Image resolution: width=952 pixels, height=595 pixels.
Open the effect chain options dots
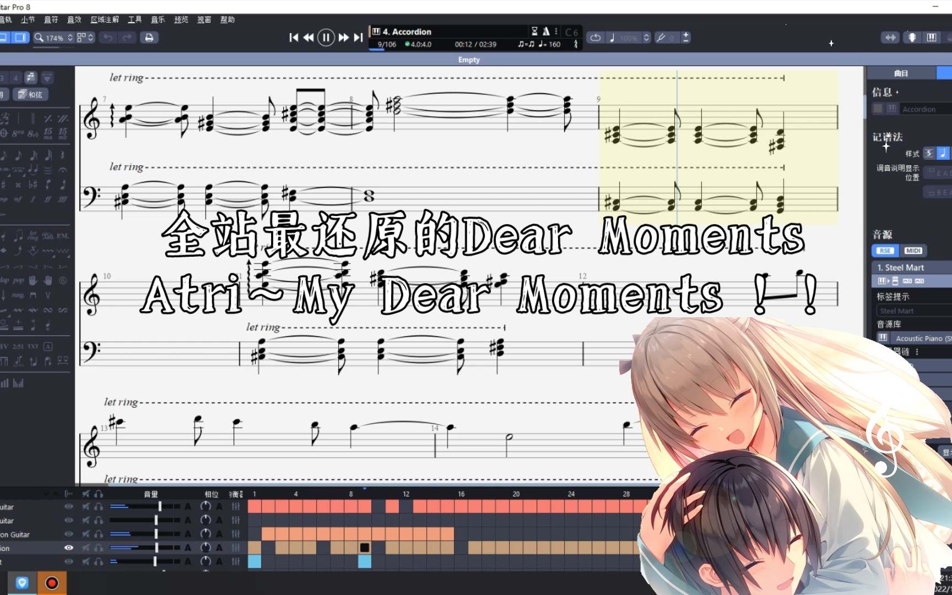(917, 351)
